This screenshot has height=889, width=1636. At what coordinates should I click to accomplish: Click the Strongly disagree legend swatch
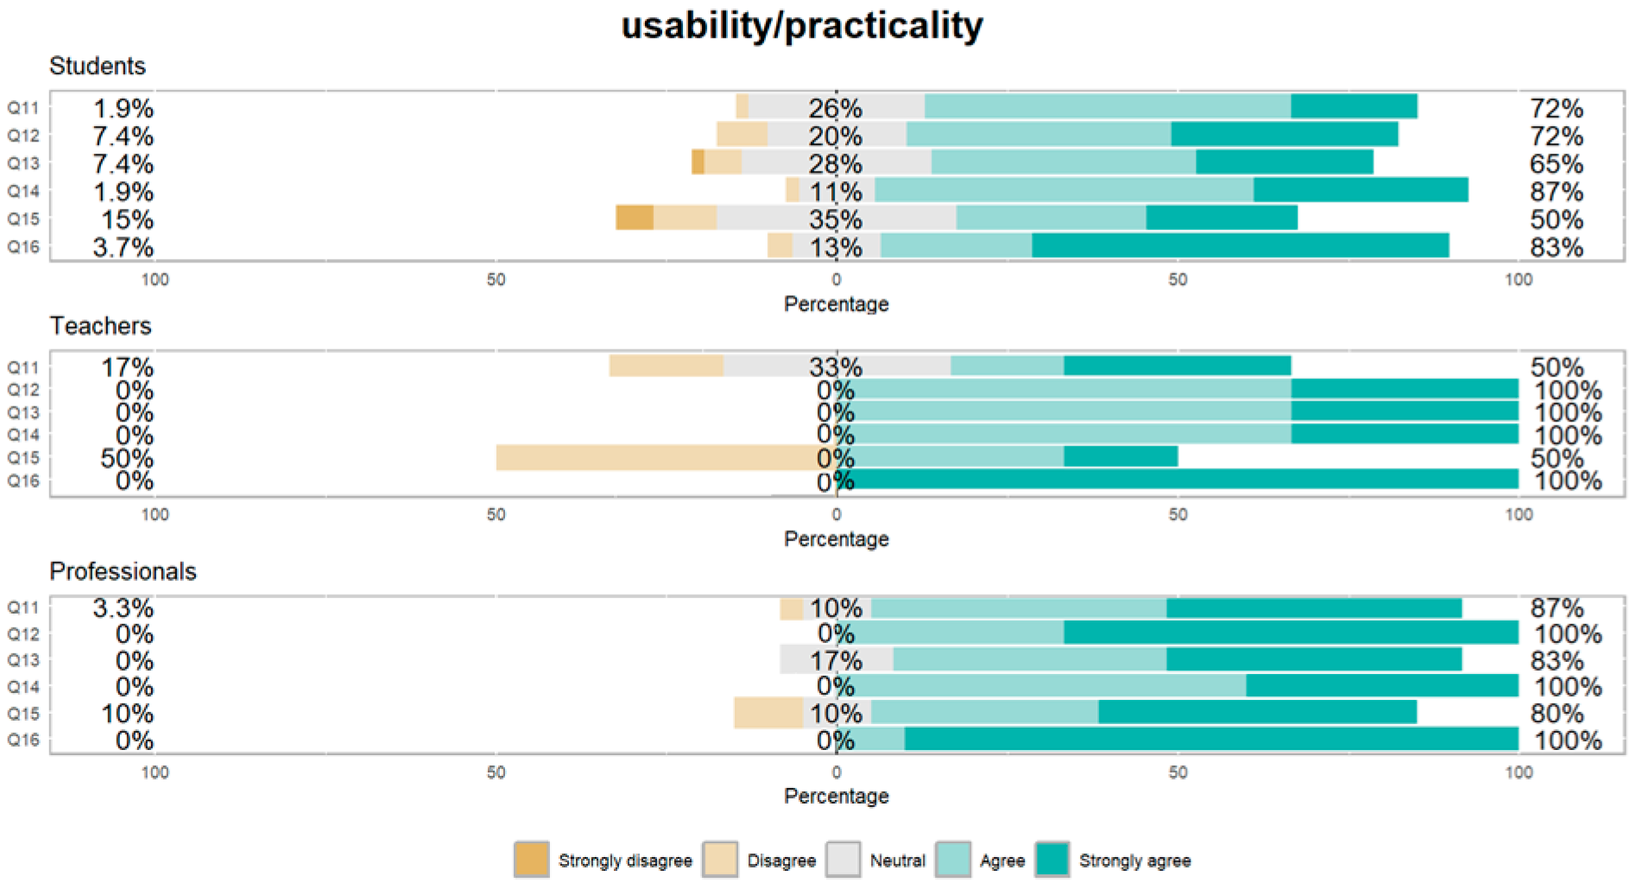point(531,860)
